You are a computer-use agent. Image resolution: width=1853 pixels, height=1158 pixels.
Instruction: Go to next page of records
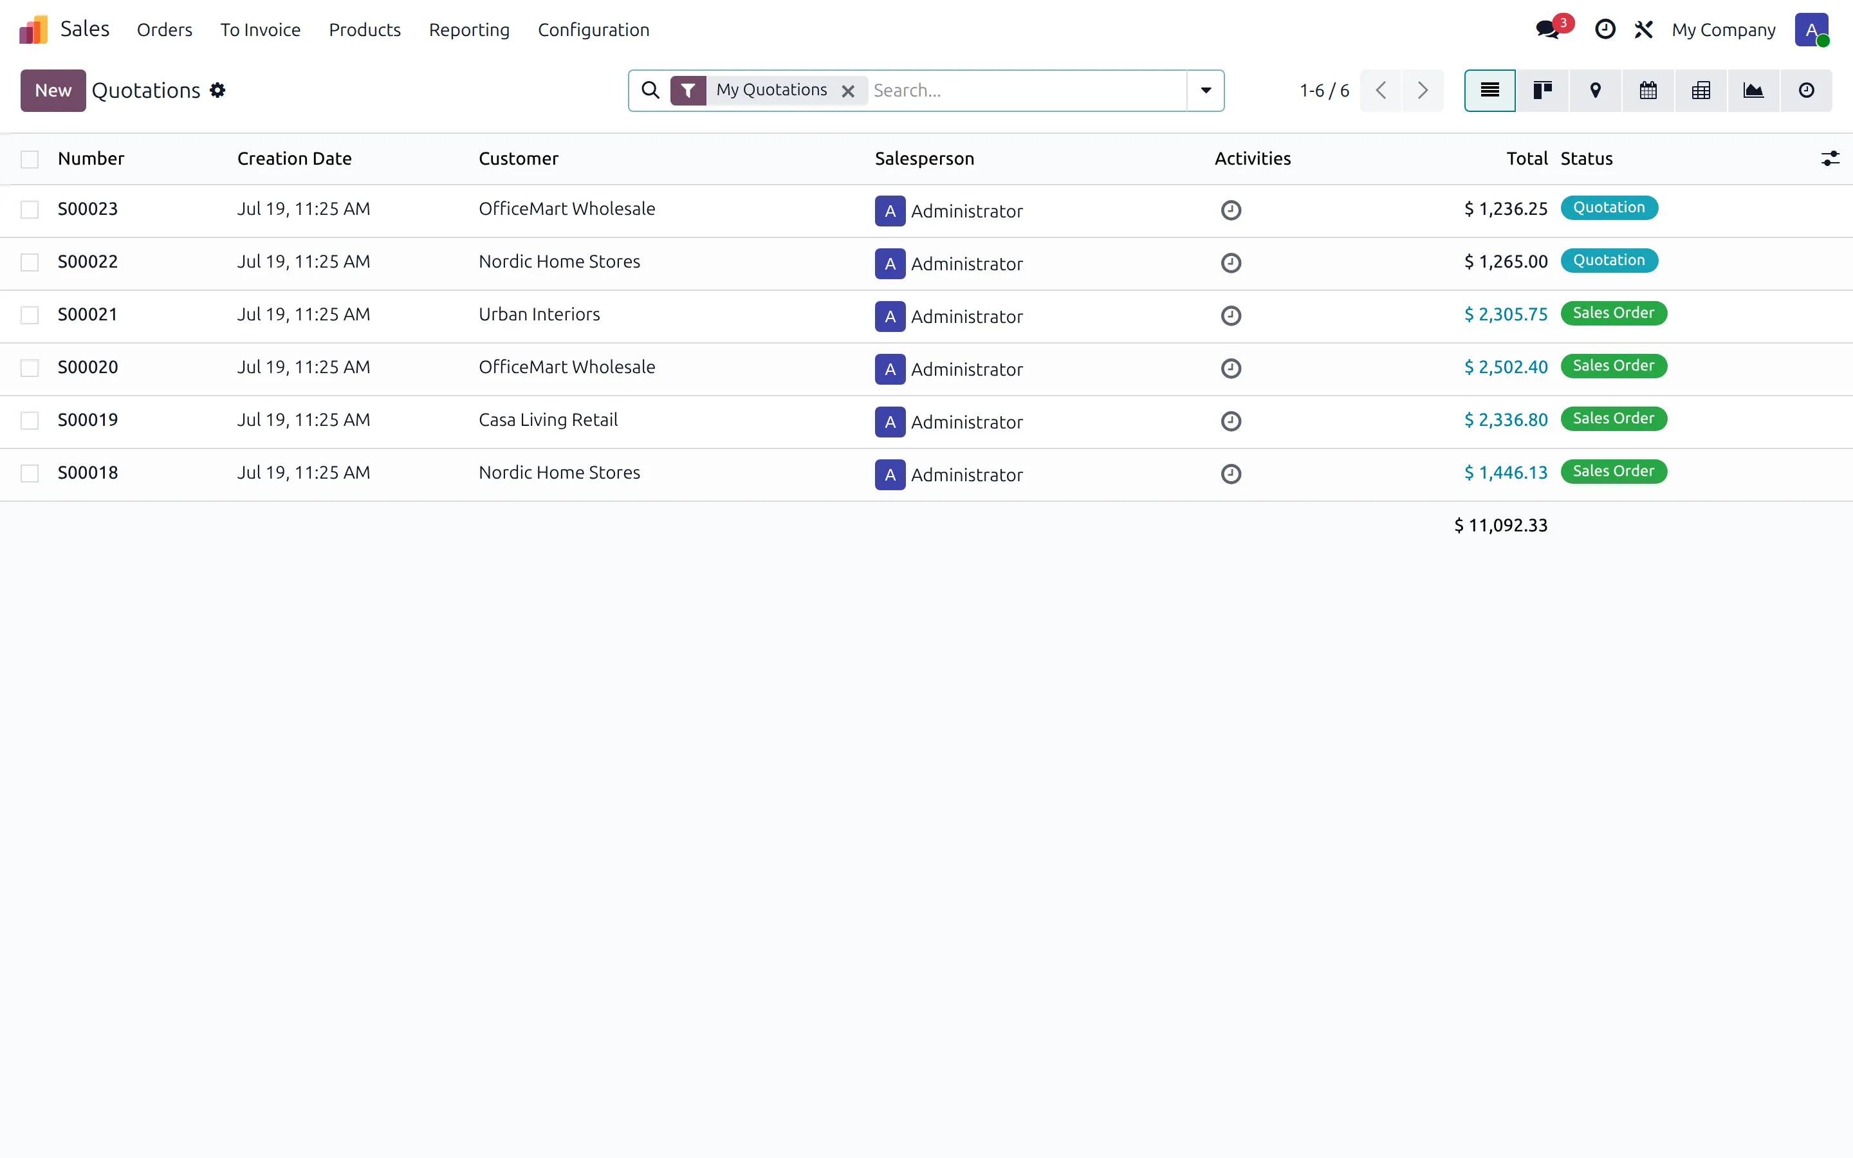[1423, 90]
